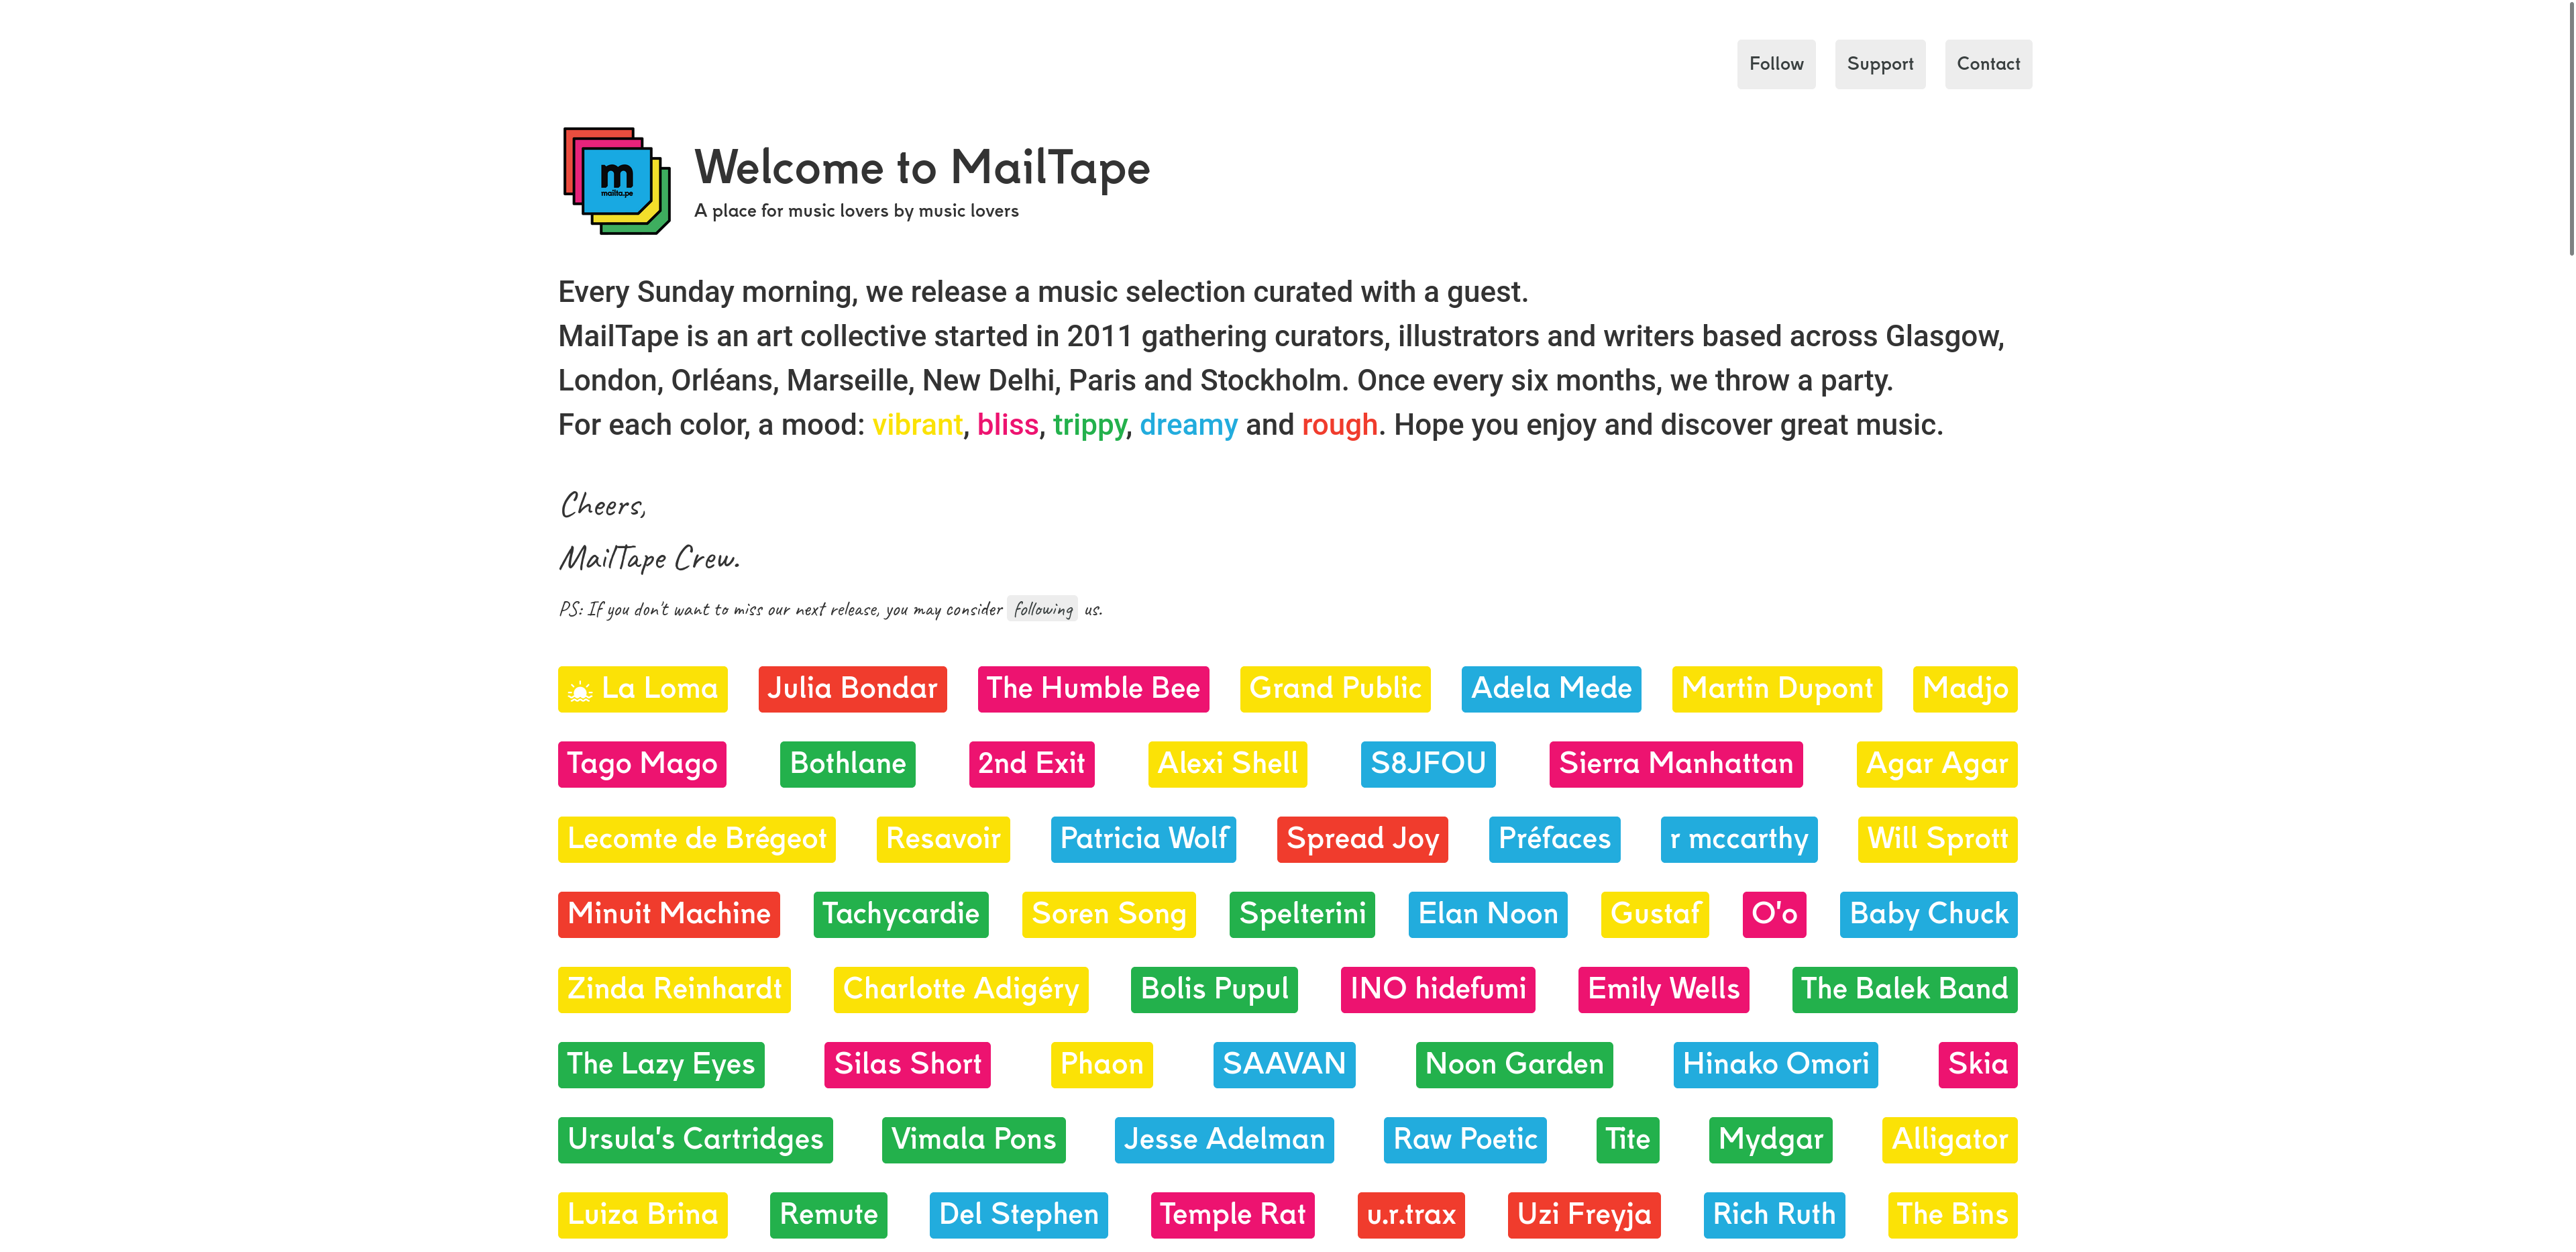Viewport: 2576px width, 1252px height.
Task: Go to Préfaces episode
Action: tap(1554, 839)
